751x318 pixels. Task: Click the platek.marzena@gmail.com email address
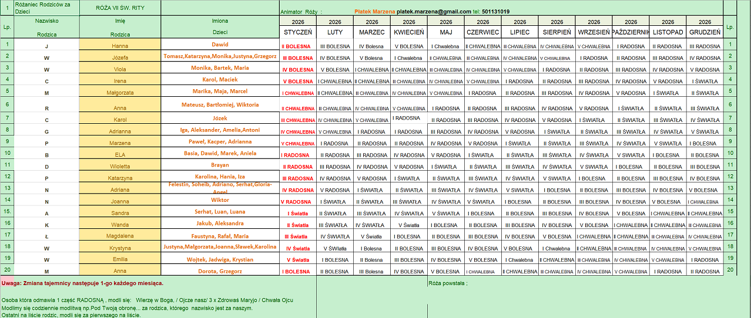pyautogui.click(x=434, y=12)
